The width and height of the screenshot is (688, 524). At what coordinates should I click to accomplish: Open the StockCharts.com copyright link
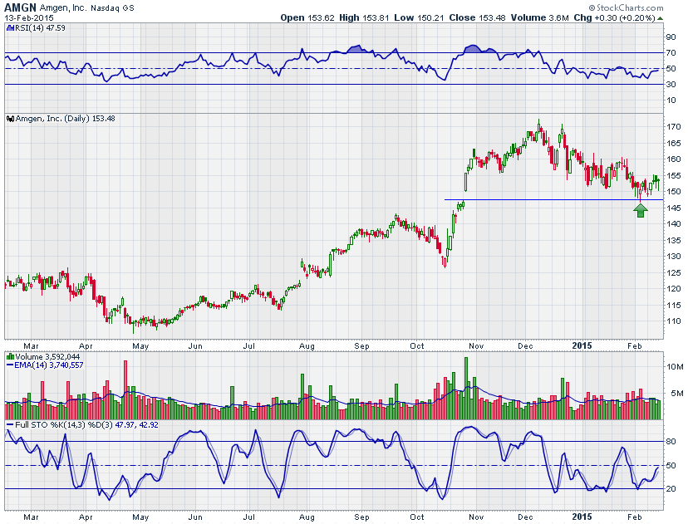tap(626, 7)
